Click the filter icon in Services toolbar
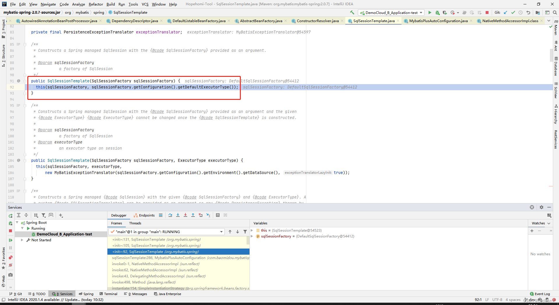Screen dimensions: 559x305 (x=44, y=215)
